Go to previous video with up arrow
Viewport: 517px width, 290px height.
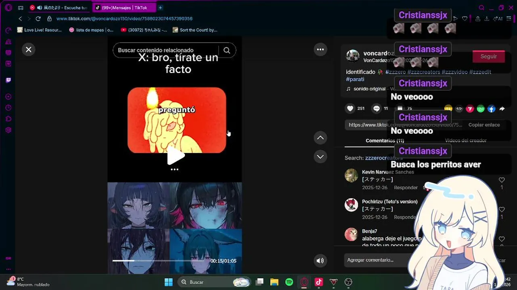point(320,138)
